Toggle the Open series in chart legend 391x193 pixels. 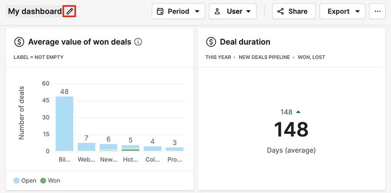(x=25, y=180)
